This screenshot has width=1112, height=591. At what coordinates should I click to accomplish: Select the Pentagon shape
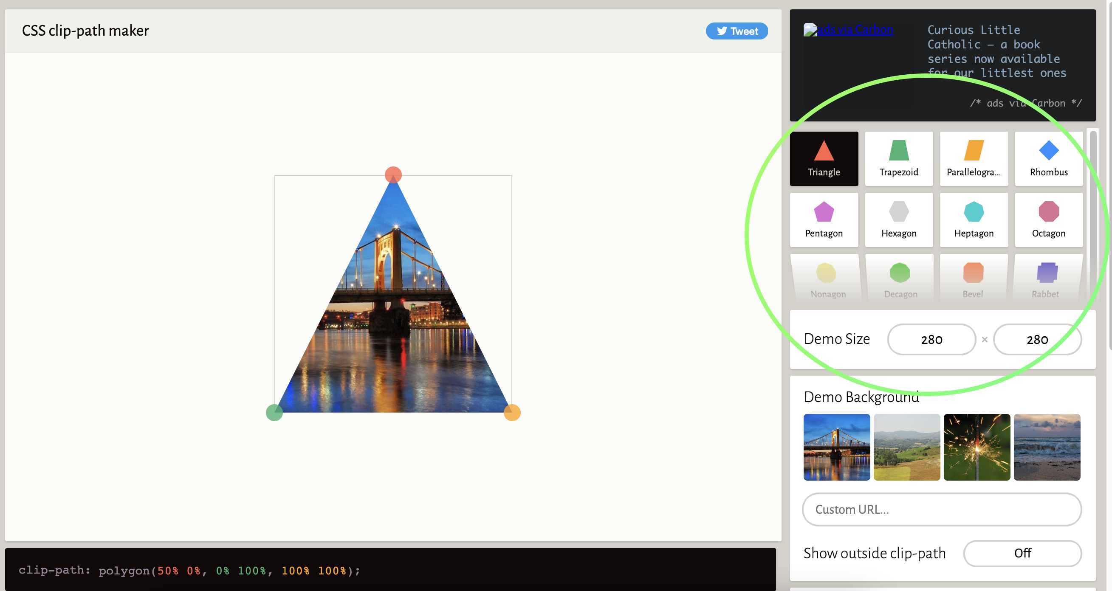tap(824, 220)
